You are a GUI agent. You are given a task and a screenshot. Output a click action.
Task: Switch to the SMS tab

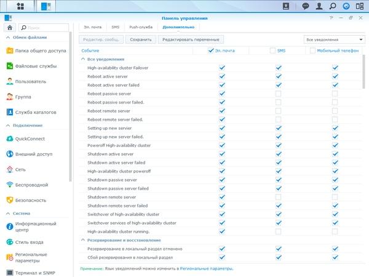[x=116, y=27]
